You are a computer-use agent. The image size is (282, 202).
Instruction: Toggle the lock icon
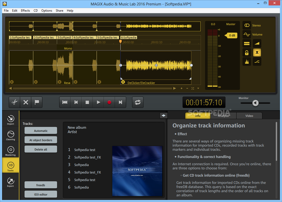point(247,53)
